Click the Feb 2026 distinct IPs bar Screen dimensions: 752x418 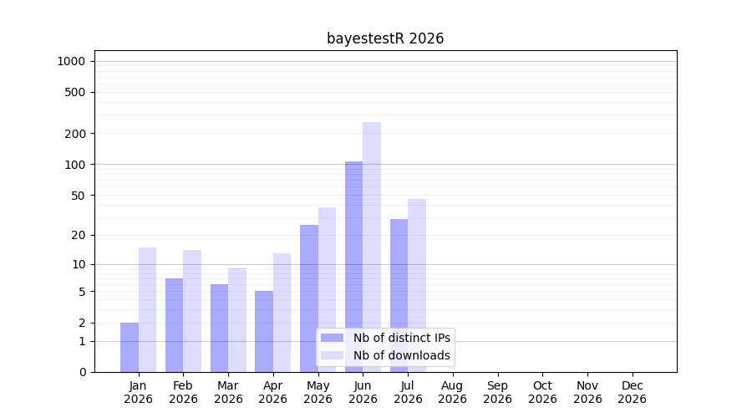tap(174, 325)
